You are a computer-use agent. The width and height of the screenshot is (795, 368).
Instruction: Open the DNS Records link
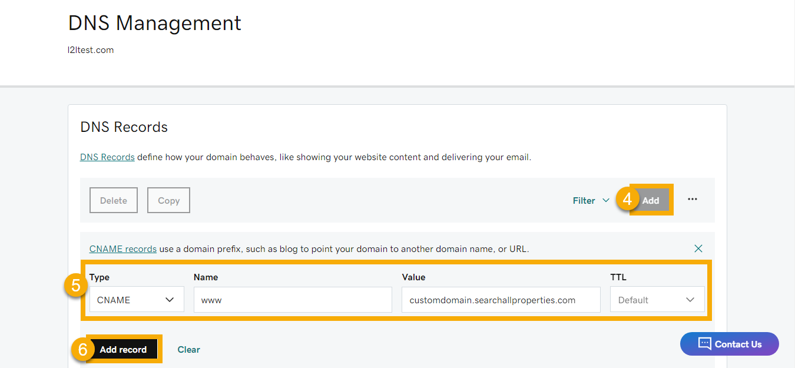click(x=107, y=157)
